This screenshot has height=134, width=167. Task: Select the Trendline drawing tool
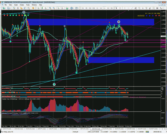click(132, 8)
